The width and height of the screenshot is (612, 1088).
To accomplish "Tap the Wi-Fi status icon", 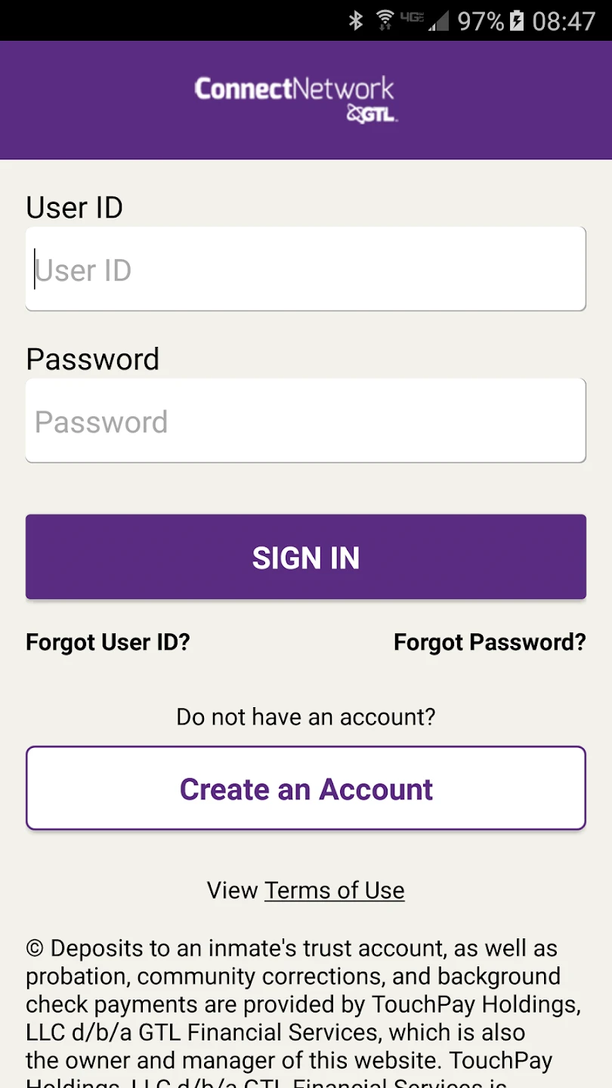I will pos(385,20).
